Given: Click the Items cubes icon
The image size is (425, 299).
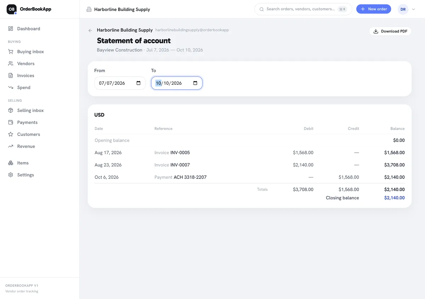Looking at the screenshot, I should point(11,163).
